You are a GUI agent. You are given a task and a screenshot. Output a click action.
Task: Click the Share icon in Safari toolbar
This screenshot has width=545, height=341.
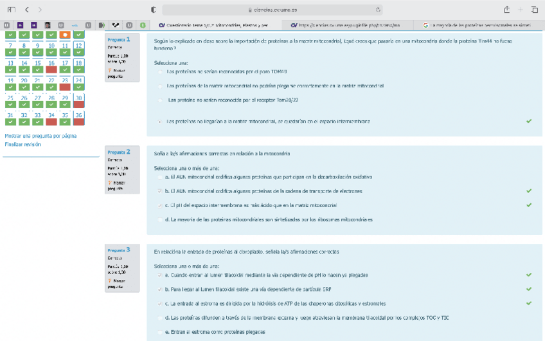(x=507, y=10)
